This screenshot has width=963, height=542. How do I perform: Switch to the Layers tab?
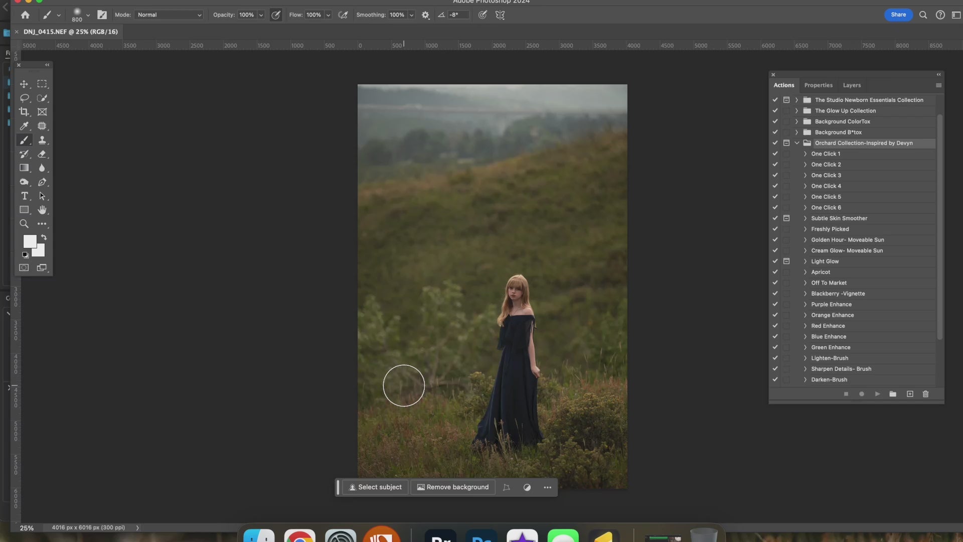(851, 85)
